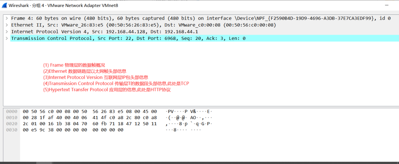Click ASCII text '···8····' in row 0030
The width and height of the screenshot is (399, 164).
tap(177, 130)
